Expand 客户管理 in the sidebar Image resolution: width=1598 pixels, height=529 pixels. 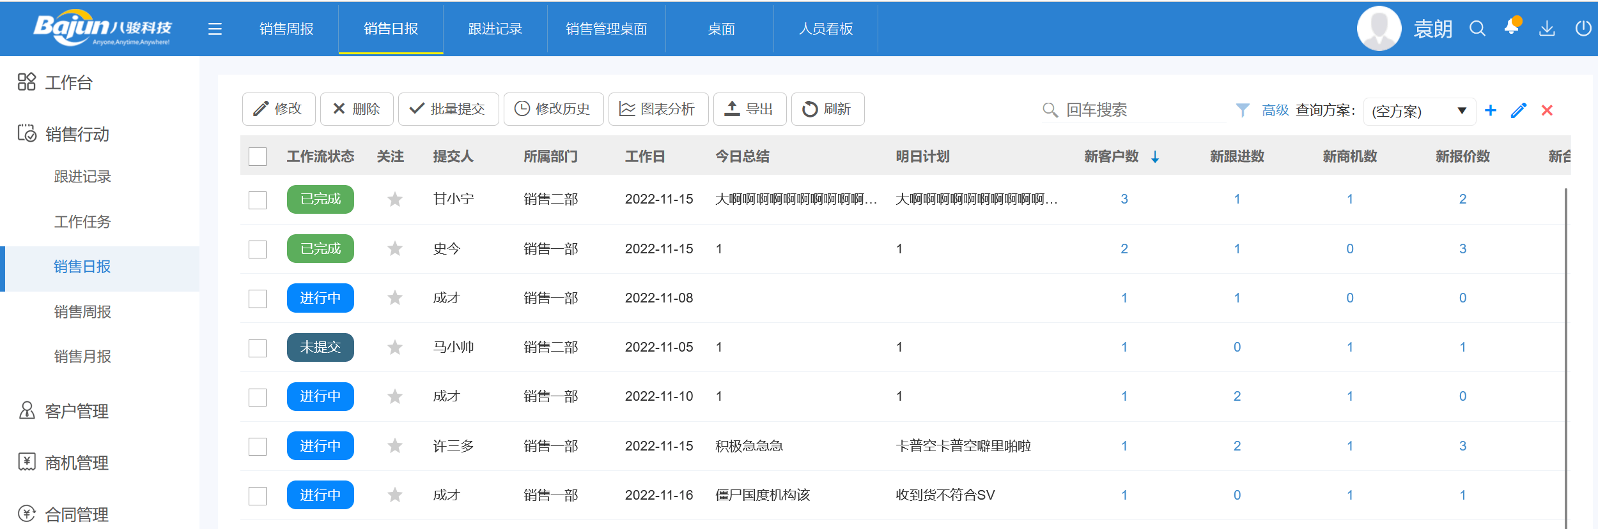(x=76, y=411)
